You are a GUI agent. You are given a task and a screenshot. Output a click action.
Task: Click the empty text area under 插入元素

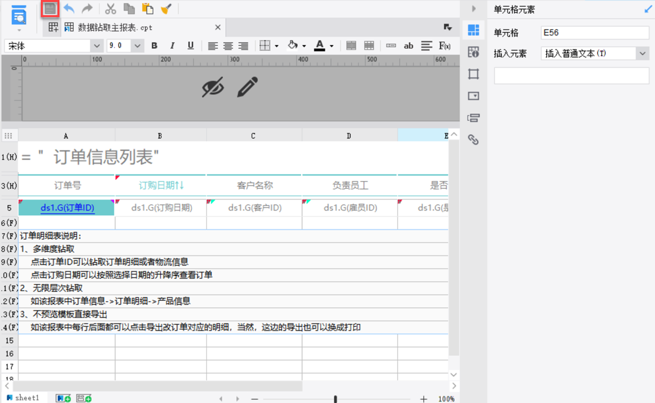[x=572, y=76]
